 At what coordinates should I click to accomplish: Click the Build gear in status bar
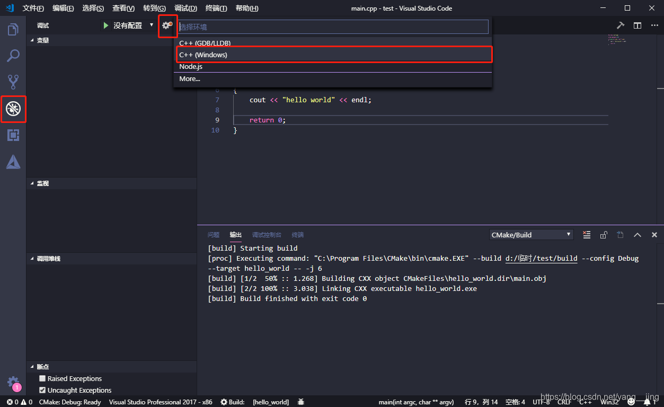point(233,402)
